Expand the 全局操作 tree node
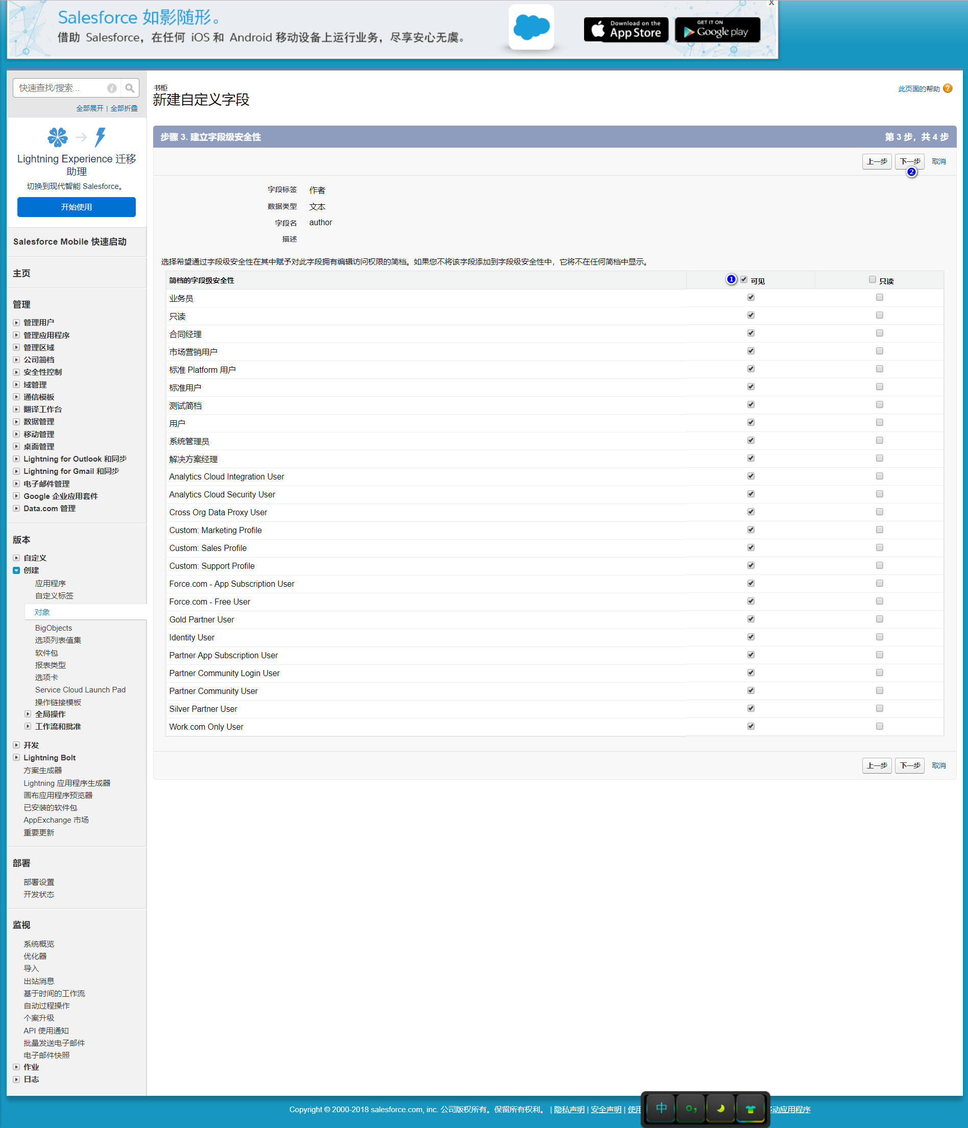968x1128 pixels. (x=28, y=714)
